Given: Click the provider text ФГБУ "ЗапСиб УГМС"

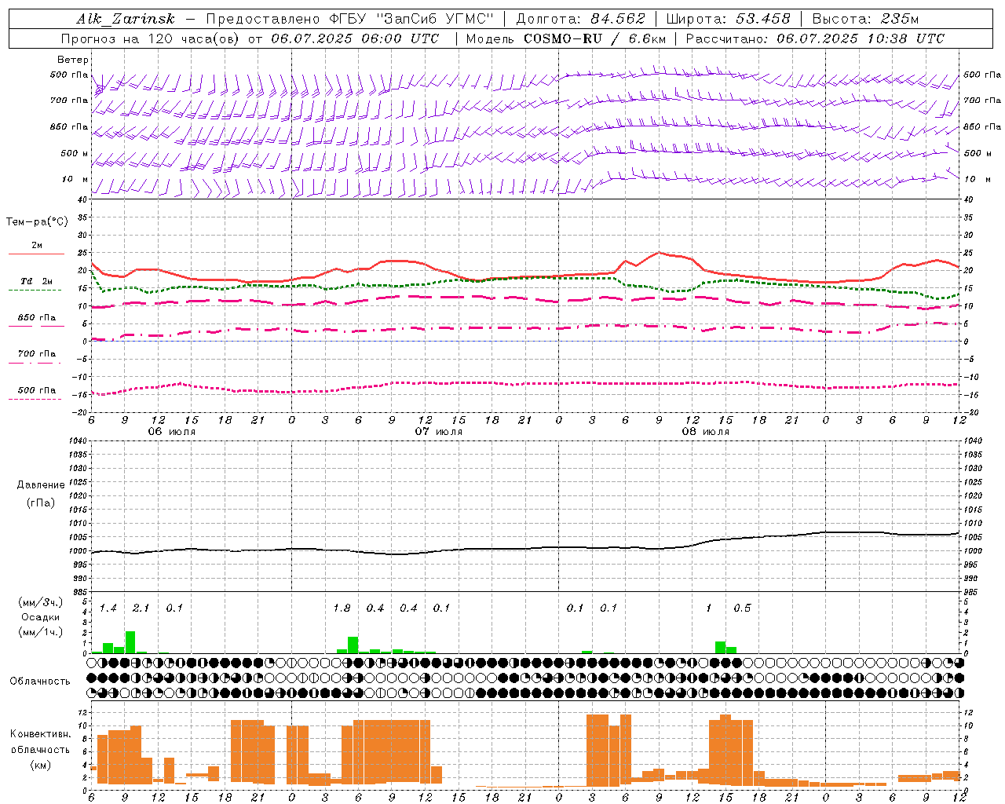Looking at the screenshot, I should coord(411,19).
